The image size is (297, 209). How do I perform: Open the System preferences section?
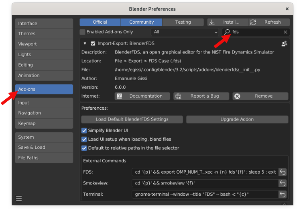pos(44,137)
